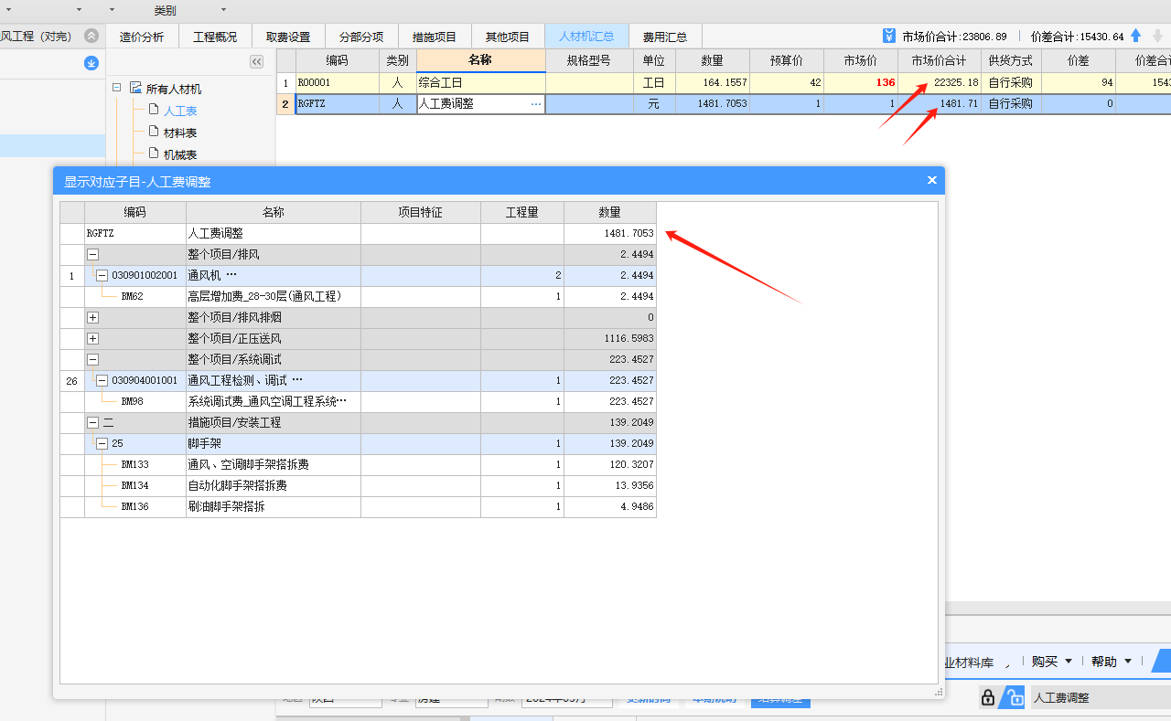Select 所有人材机 root node
The image size is (1171, 721).
174,89
